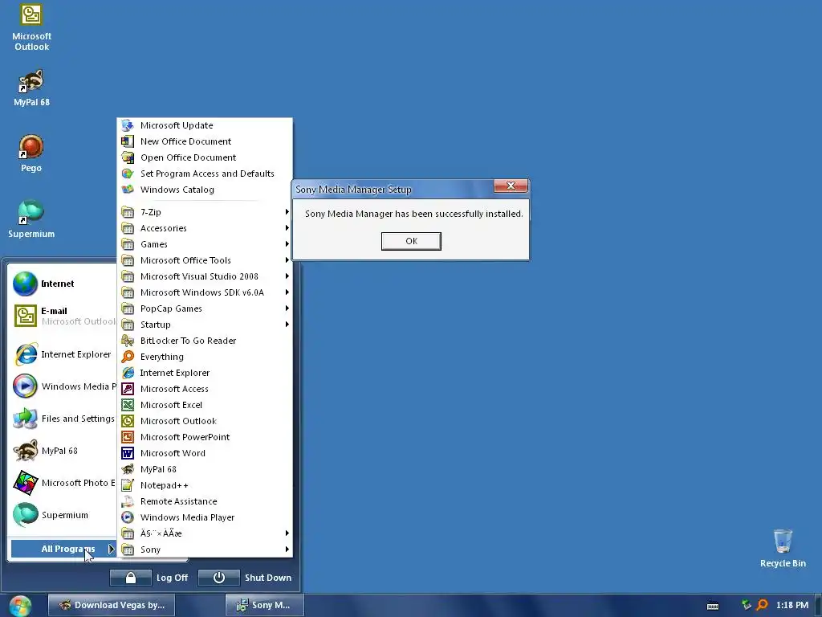Click the Microsoft Update icon in All Programs
The height and width of the screenshot is (617, 822).
tap(128, 125)
